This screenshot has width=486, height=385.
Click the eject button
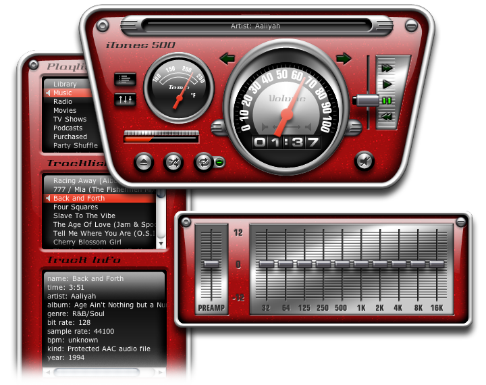143,162
